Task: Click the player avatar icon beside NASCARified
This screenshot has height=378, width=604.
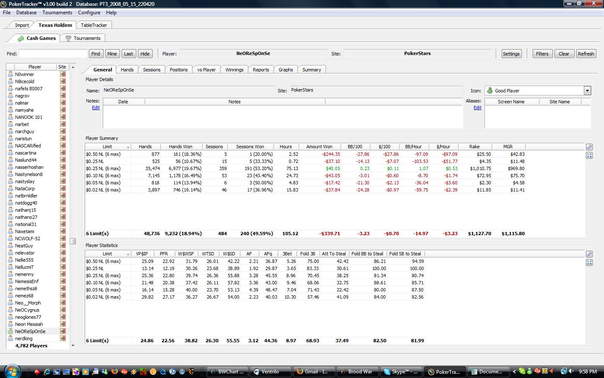Action: coord(11,146)
